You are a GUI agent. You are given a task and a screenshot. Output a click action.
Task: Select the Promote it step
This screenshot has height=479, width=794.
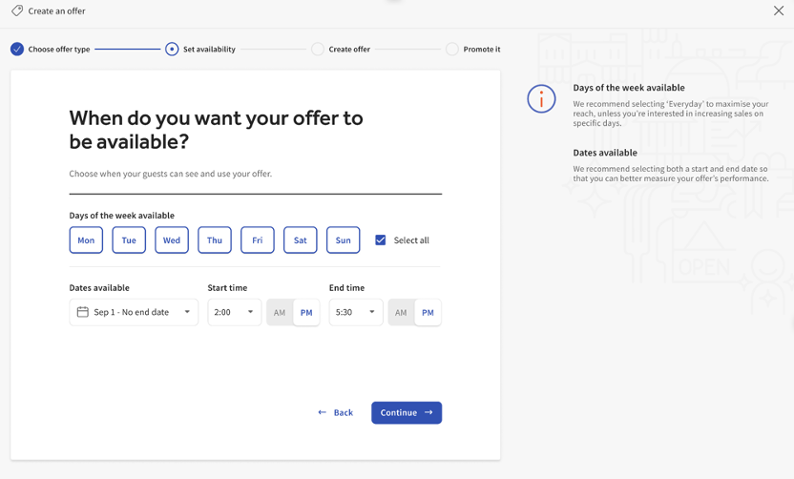[x=481, y=49]
